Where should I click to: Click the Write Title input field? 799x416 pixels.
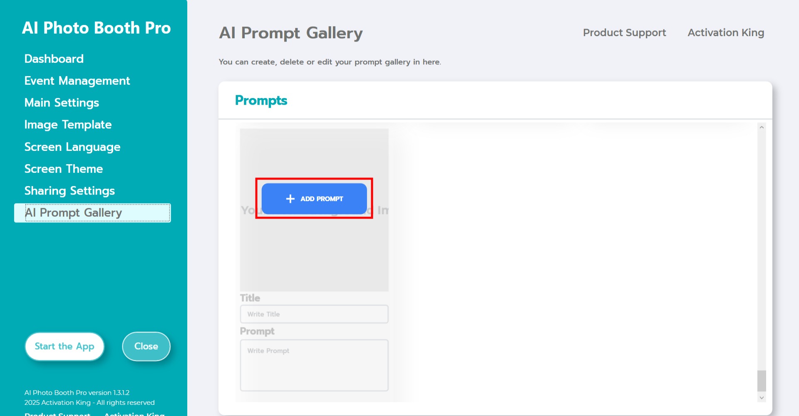coord(314,314)
